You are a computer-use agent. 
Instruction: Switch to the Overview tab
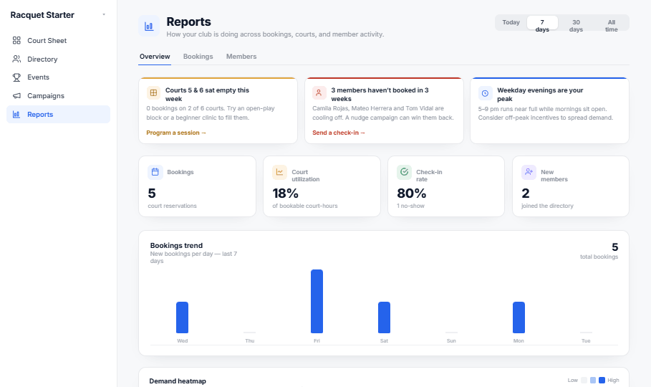(155, 57)
